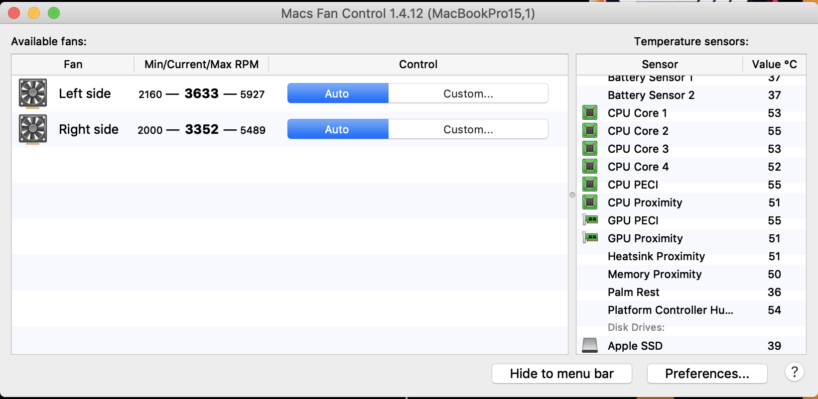Click the CPU PECI chip icon
This screenshot has width=818, height=399.
(590, 185)
